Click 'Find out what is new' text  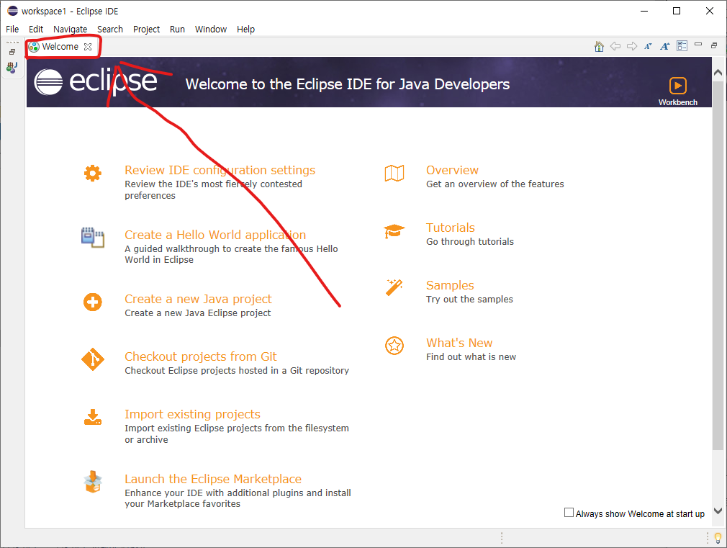pos(471,357)
